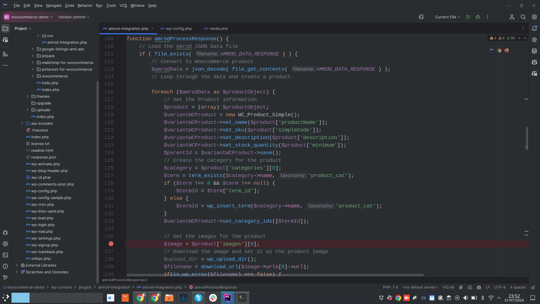Screen dimensions: 540x304
Task: Open the Notifications bell panel
Action: (534, 28)
